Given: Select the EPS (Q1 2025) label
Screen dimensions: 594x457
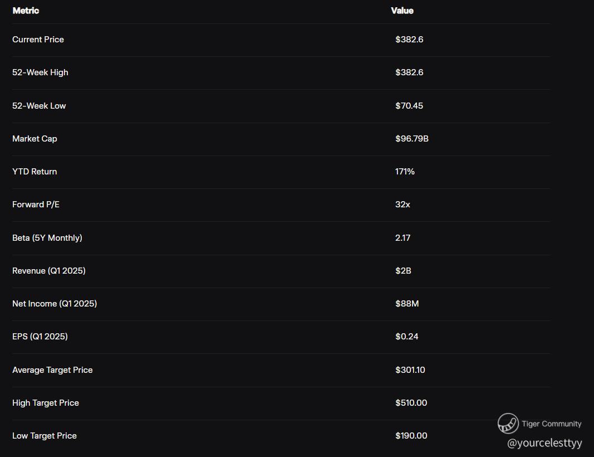Looking at the screenshot, I should (40, 337).
